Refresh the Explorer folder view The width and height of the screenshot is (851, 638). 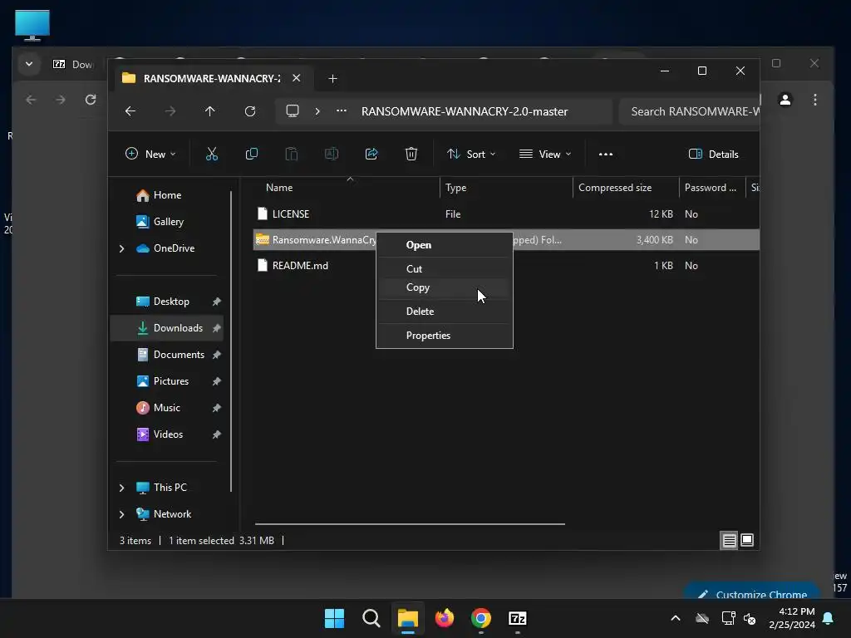pyautogui.click(x=249, y=111)
